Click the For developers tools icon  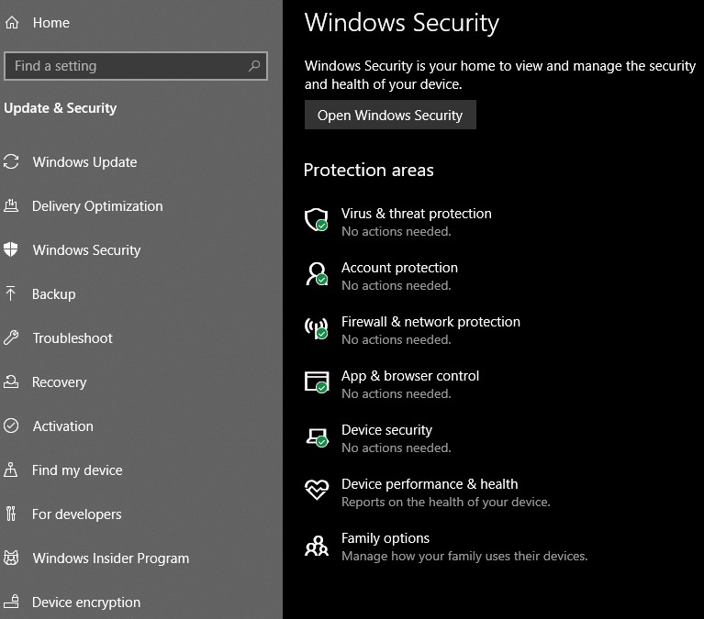11,514
